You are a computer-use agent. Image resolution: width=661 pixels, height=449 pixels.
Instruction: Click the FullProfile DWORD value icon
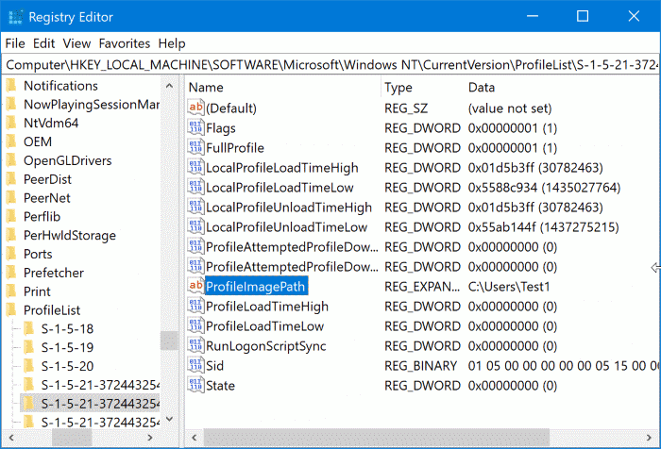pyautogui.click(x=195, y=147)
